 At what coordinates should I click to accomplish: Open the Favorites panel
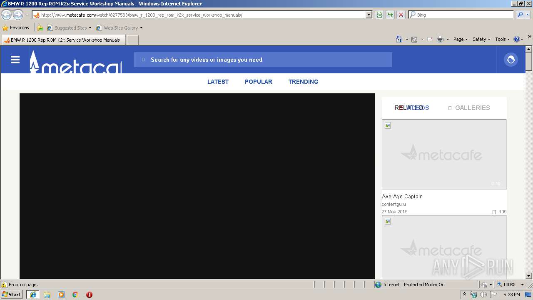[15, 28]
